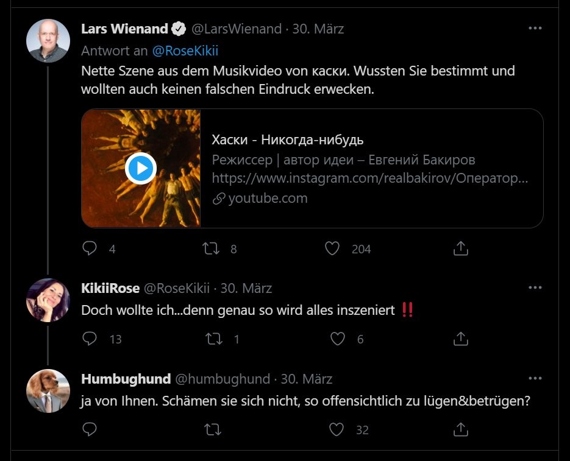Retweet KikiiRose's tweet
This screenshot has height=461, width=570.
point(214,339)
